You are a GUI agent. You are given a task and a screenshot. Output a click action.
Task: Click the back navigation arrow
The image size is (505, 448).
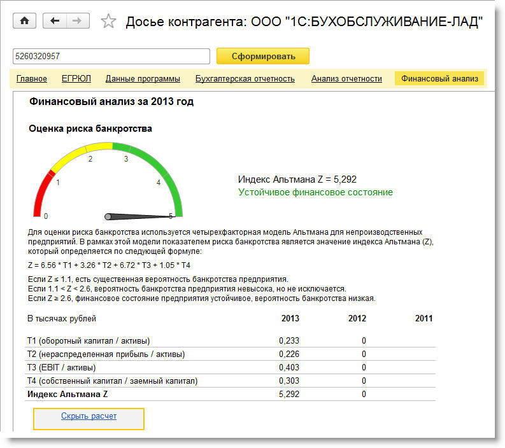[55, 21]
